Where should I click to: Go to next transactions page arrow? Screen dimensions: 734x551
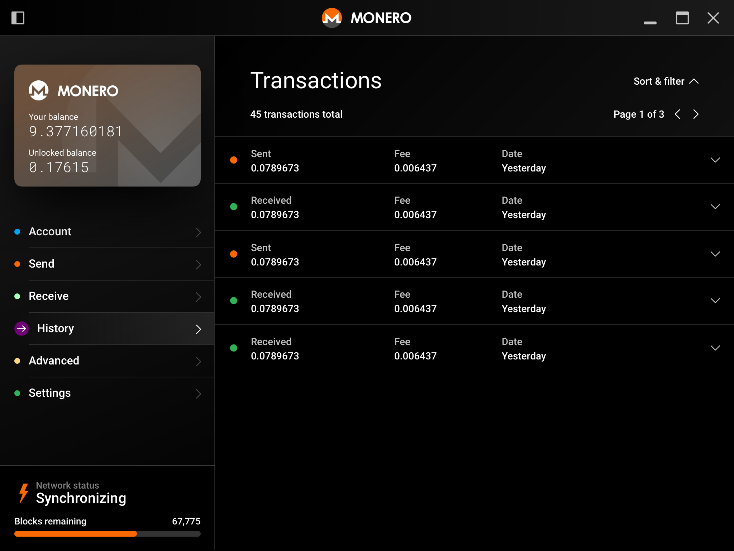click(696, 114)
